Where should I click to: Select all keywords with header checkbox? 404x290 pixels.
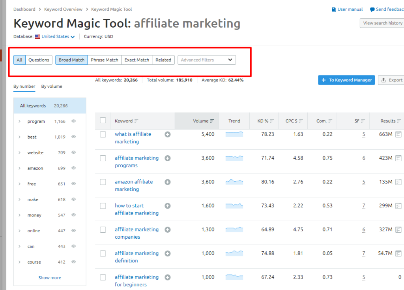[103, 121]
